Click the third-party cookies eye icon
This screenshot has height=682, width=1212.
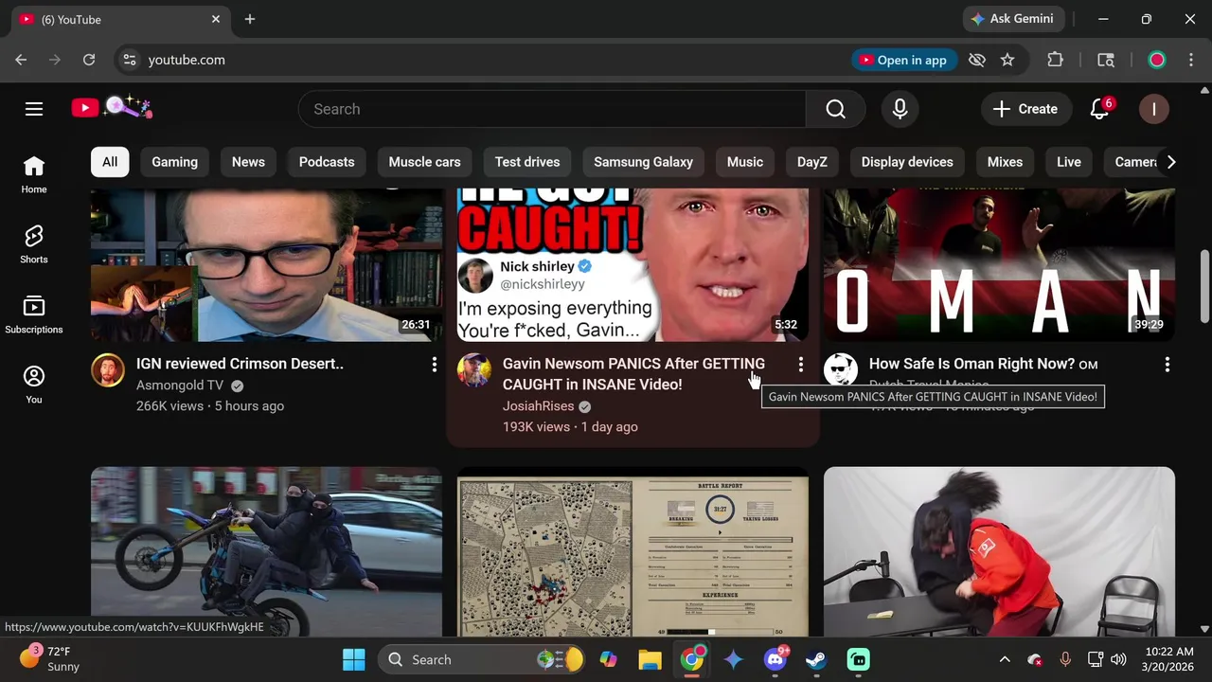click(x=977, y=60)
